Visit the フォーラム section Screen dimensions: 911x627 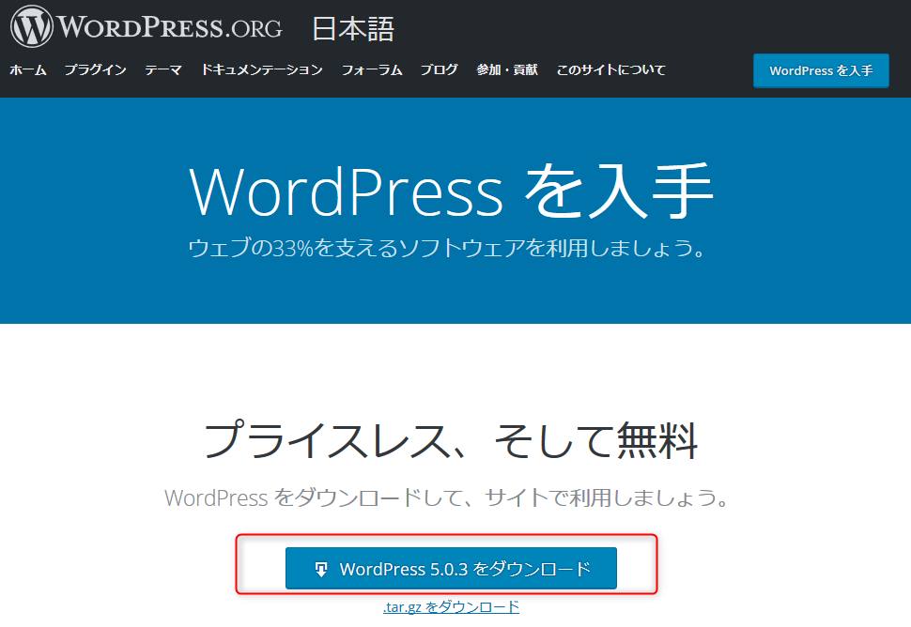pos(372,70)
